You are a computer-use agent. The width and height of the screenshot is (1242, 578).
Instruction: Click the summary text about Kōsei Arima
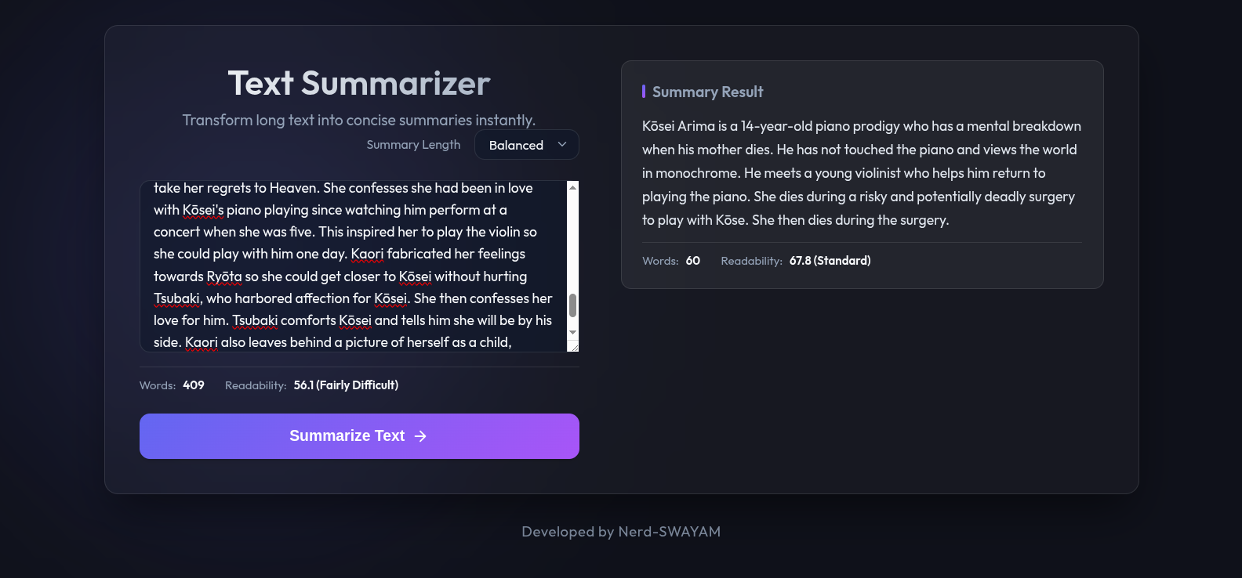[860, 172]
